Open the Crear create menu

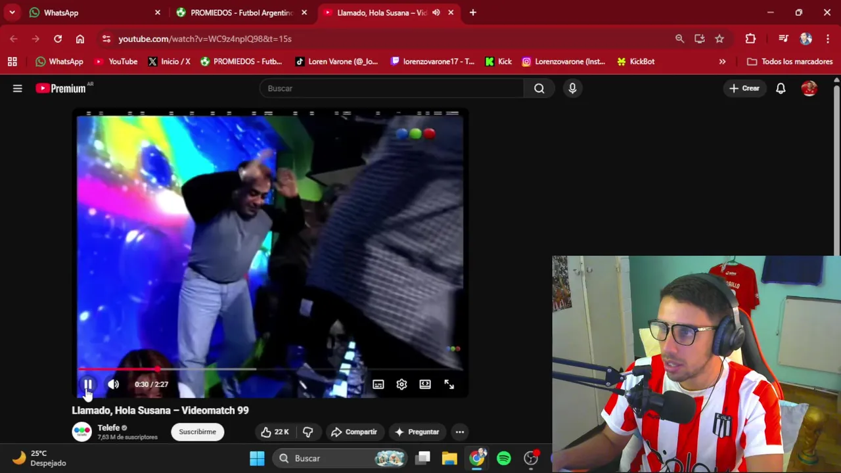(x=744, y=88)
